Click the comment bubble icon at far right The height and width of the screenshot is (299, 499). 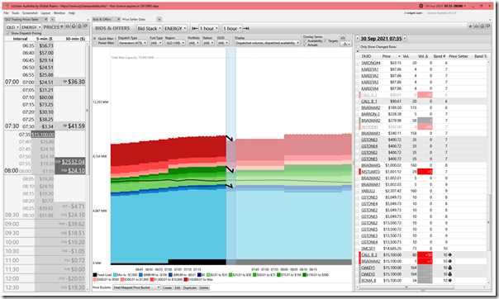488,26
